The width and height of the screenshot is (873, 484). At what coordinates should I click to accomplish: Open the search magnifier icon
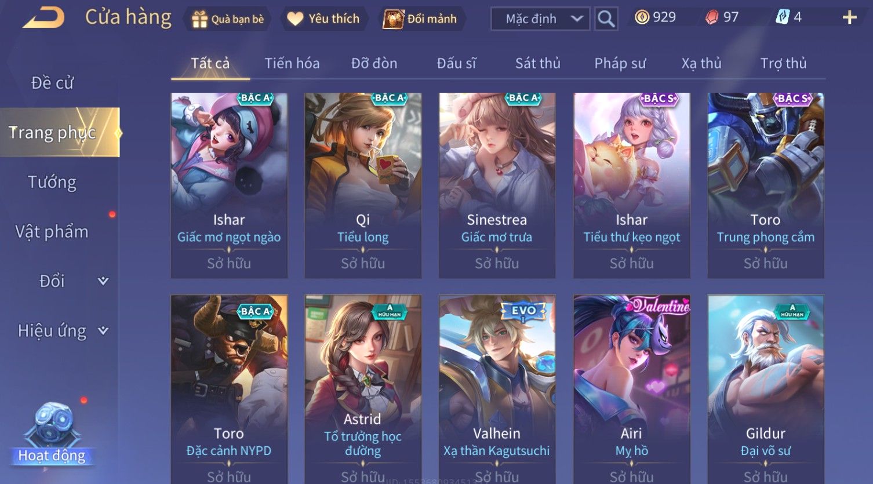pyautogui.click(x=606, y=19)
